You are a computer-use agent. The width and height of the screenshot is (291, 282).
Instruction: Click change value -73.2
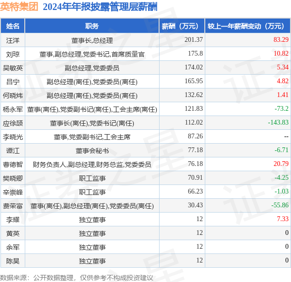click(281, 108)
